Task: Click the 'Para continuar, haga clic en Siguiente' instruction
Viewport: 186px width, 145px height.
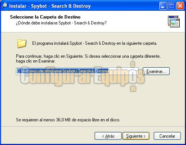Action: click(x=88, y=58)
